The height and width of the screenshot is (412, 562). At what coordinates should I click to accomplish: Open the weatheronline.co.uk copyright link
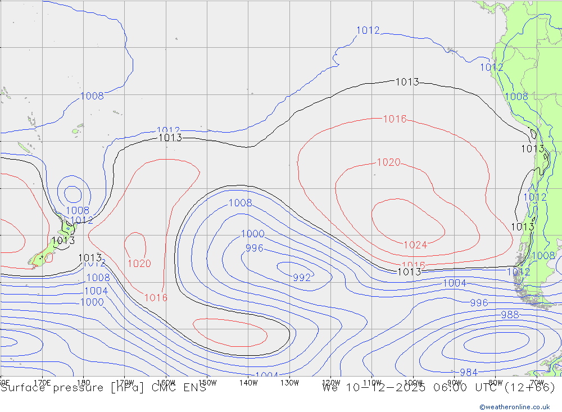514,407
